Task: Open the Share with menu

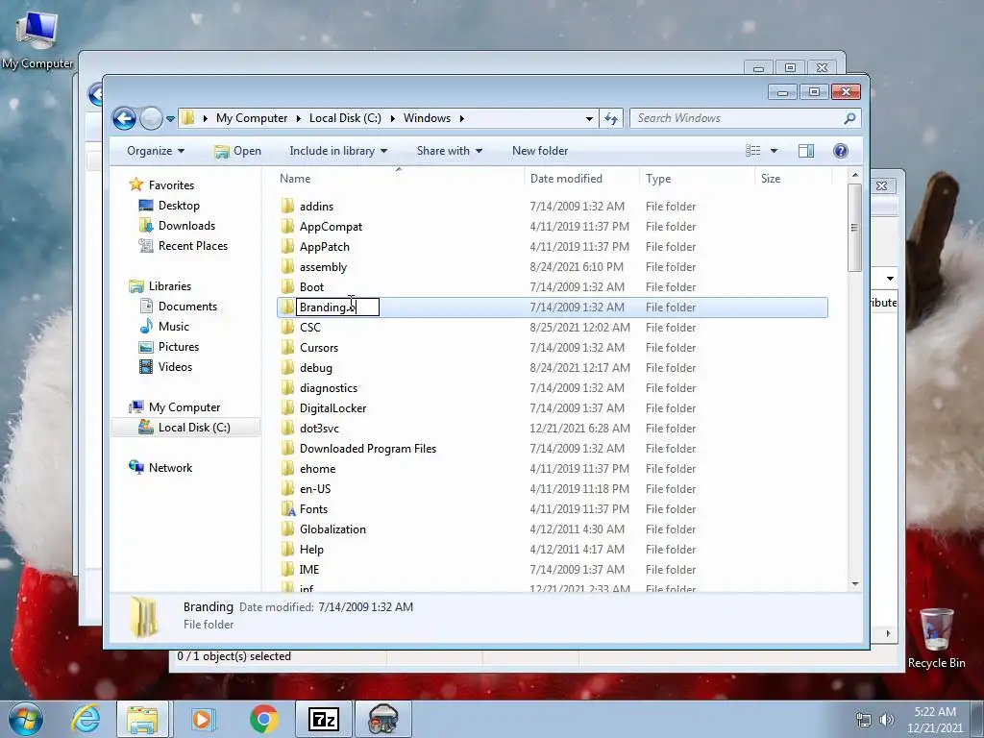Action: 450,151
